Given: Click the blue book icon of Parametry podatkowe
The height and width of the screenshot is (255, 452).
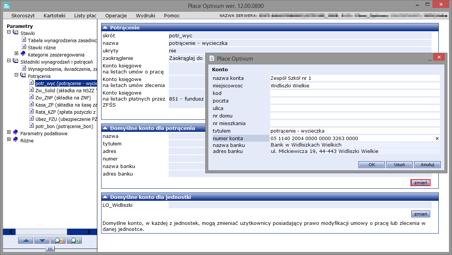Looking at the screenshot, I should [16, 132].
